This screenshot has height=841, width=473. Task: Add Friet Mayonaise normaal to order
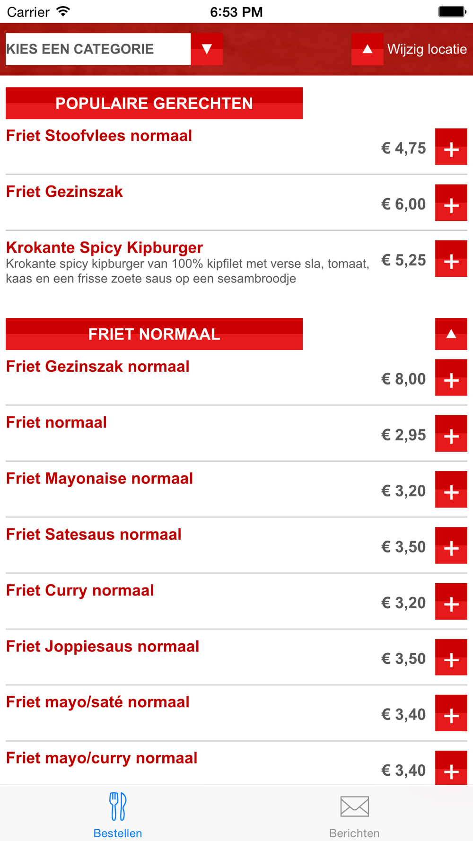point(451,490)
